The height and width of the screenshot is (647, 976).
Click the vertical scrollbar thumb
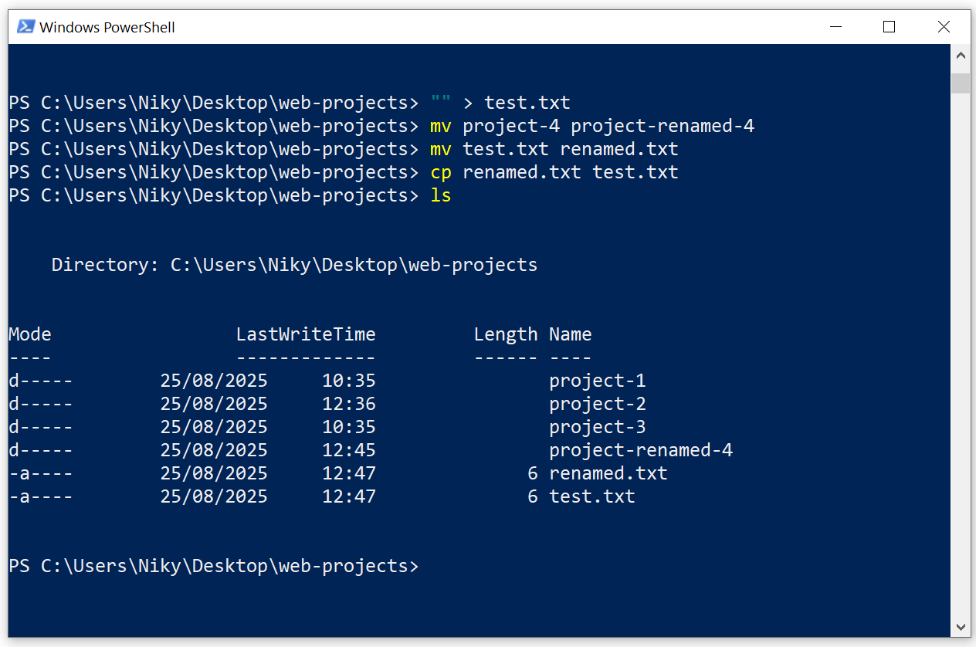[x=961, y=83]
